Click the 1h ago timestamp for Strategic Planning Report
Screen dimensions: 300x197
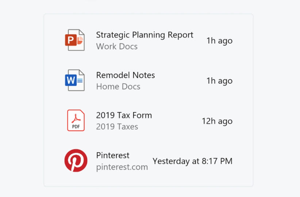(x=219, y=41)
